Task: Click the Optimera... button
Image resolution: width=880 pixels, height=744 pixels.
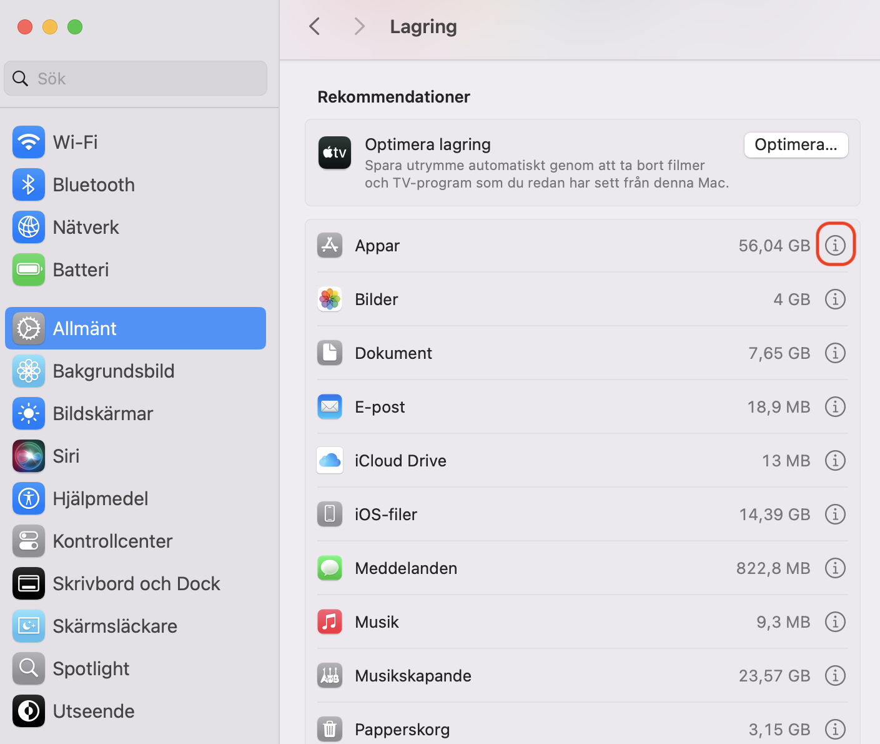Action: [796, 145]
